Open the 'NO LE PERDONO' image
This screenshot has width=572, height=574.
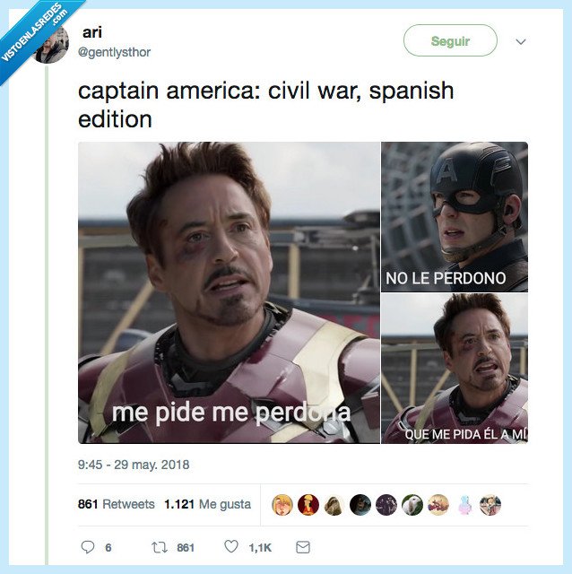click(x=455, y=217)
